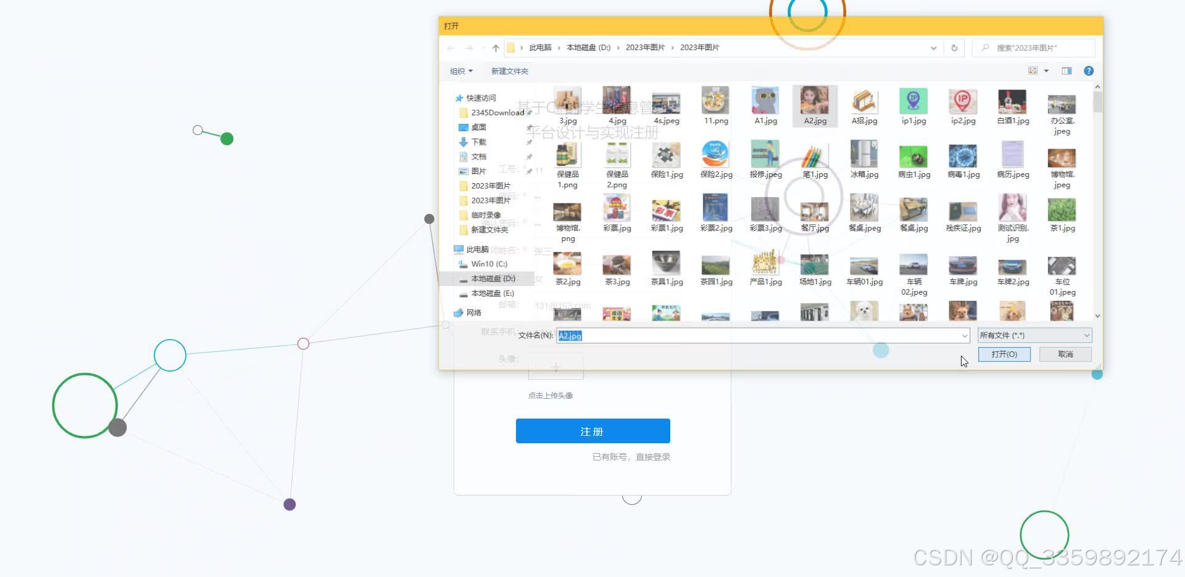Expand the filename history dropdown
The width and height of the screenshot is (1185, 577).
point(964,335)
